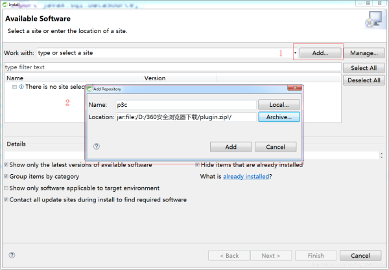Enable 'Show only software applicable to target environment'

6,188
